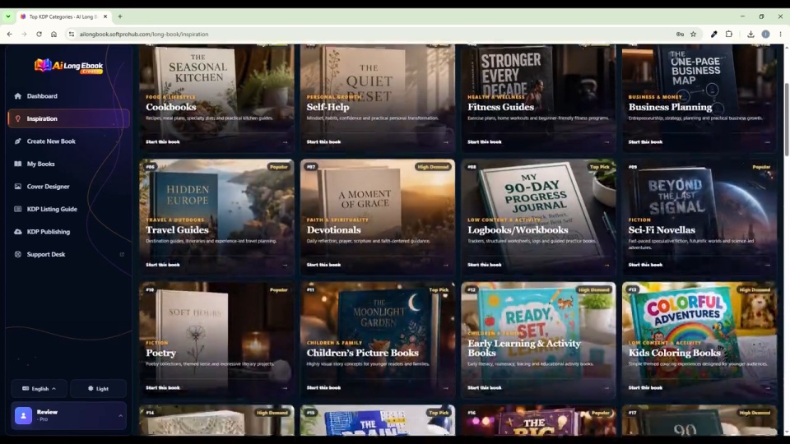Click the AI Long Ebook Creator logo
This screenshot has height=444, width=790.
[x=68, y=66]
